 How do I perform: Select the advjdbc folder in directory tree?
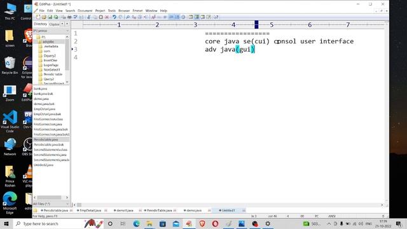pyautogui.click(x=48, y=41)
